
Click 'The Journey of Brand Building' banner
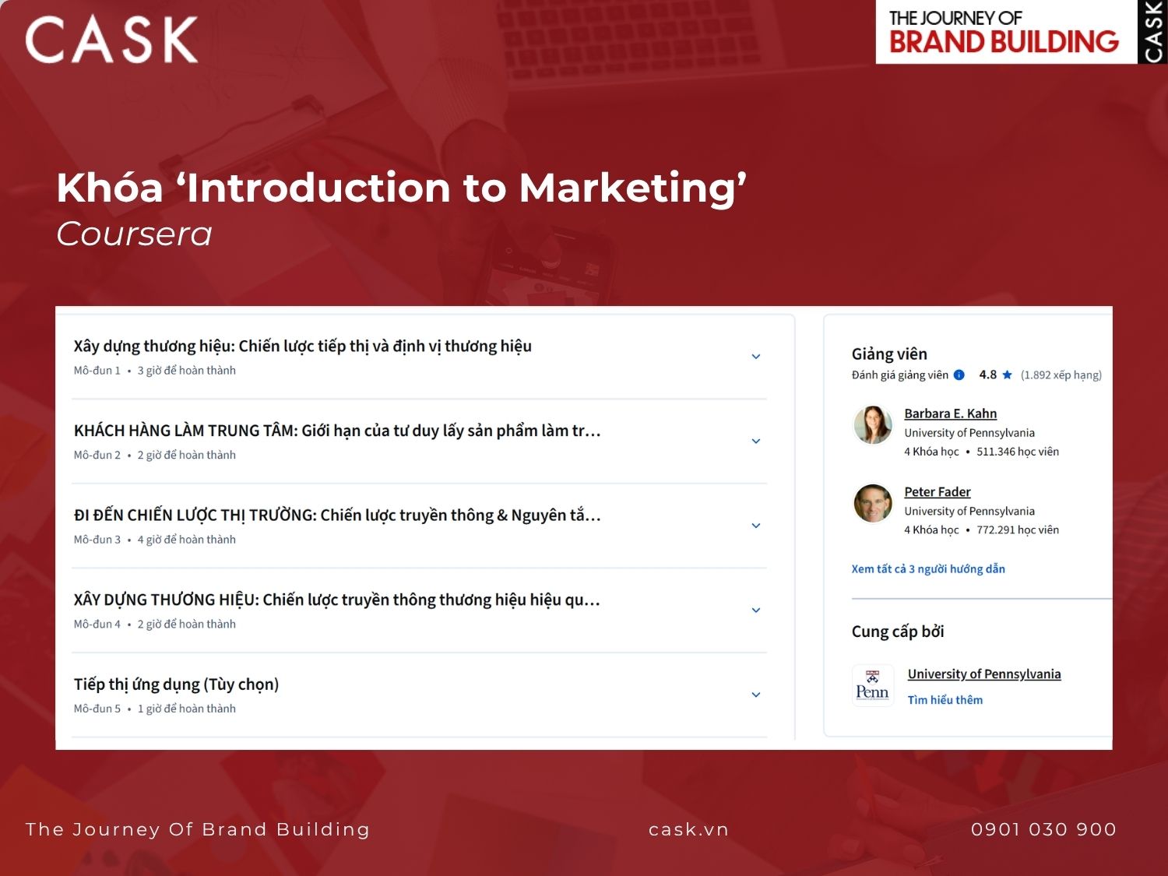pyautogui.click(x=1006, y=32)
